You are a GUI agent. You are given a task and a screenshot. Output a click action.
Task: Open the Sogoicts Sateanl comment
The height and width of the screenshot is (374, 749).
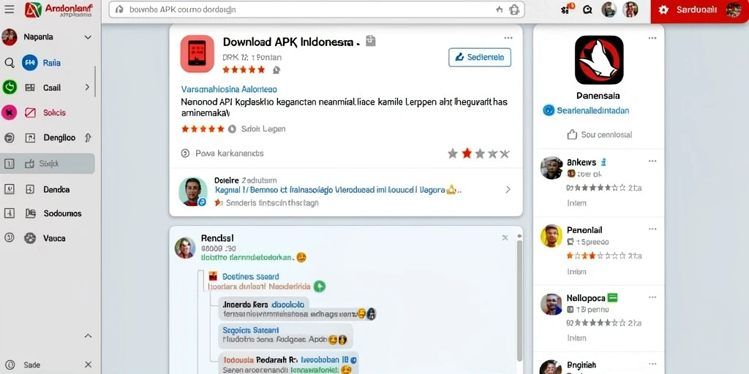tap(286, 335)
